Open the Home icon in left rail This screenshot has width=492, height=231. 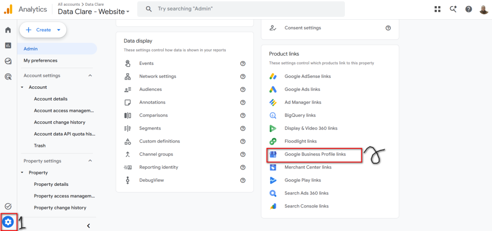pyautogui.click(x=8, y=30)
